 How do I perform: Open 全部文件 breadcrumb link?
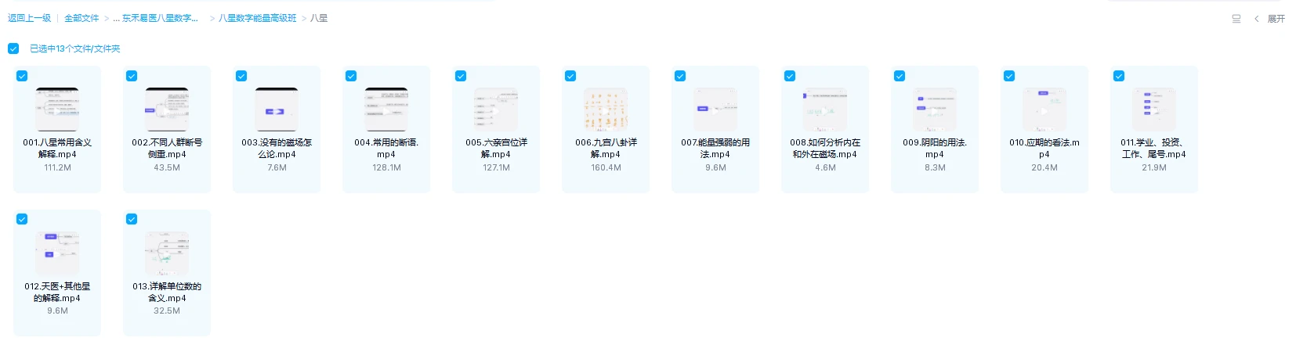click(x=81, y=18)
